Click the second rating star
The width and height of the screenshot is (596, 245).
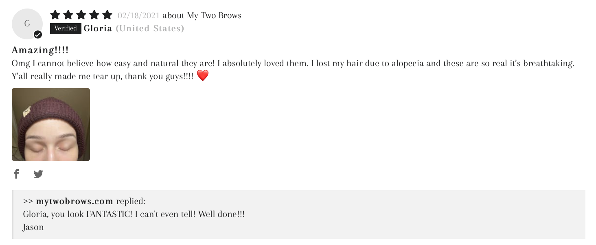coord(68,15)
